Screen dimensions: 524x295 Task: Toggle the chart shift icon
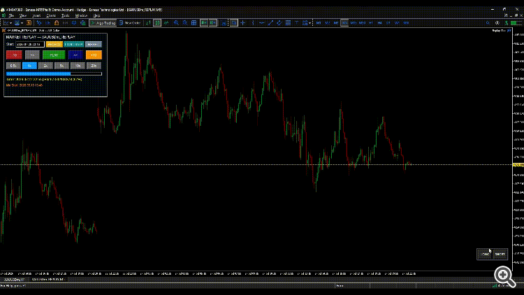click(x=213, y=23)
